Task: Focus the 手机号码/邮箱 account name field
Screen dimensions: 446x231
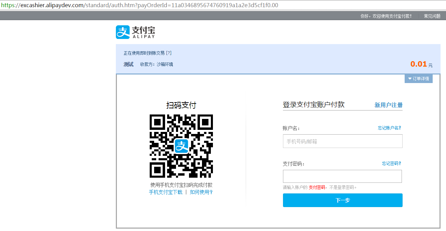Action: (342, 141)
